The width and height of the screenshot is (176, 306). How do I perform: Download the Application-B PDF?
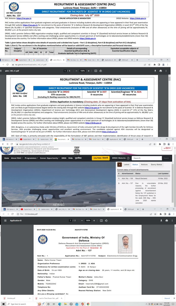(x=161, y=220)
